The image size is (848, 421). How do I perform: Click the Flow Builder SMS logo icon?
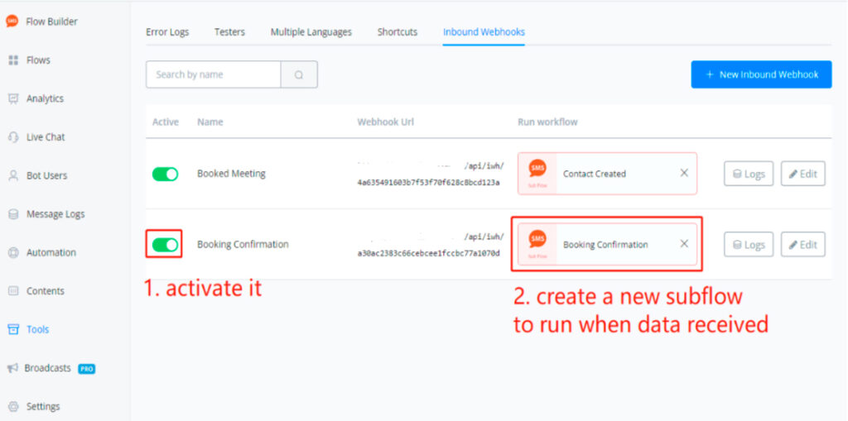tap(12, 21)
